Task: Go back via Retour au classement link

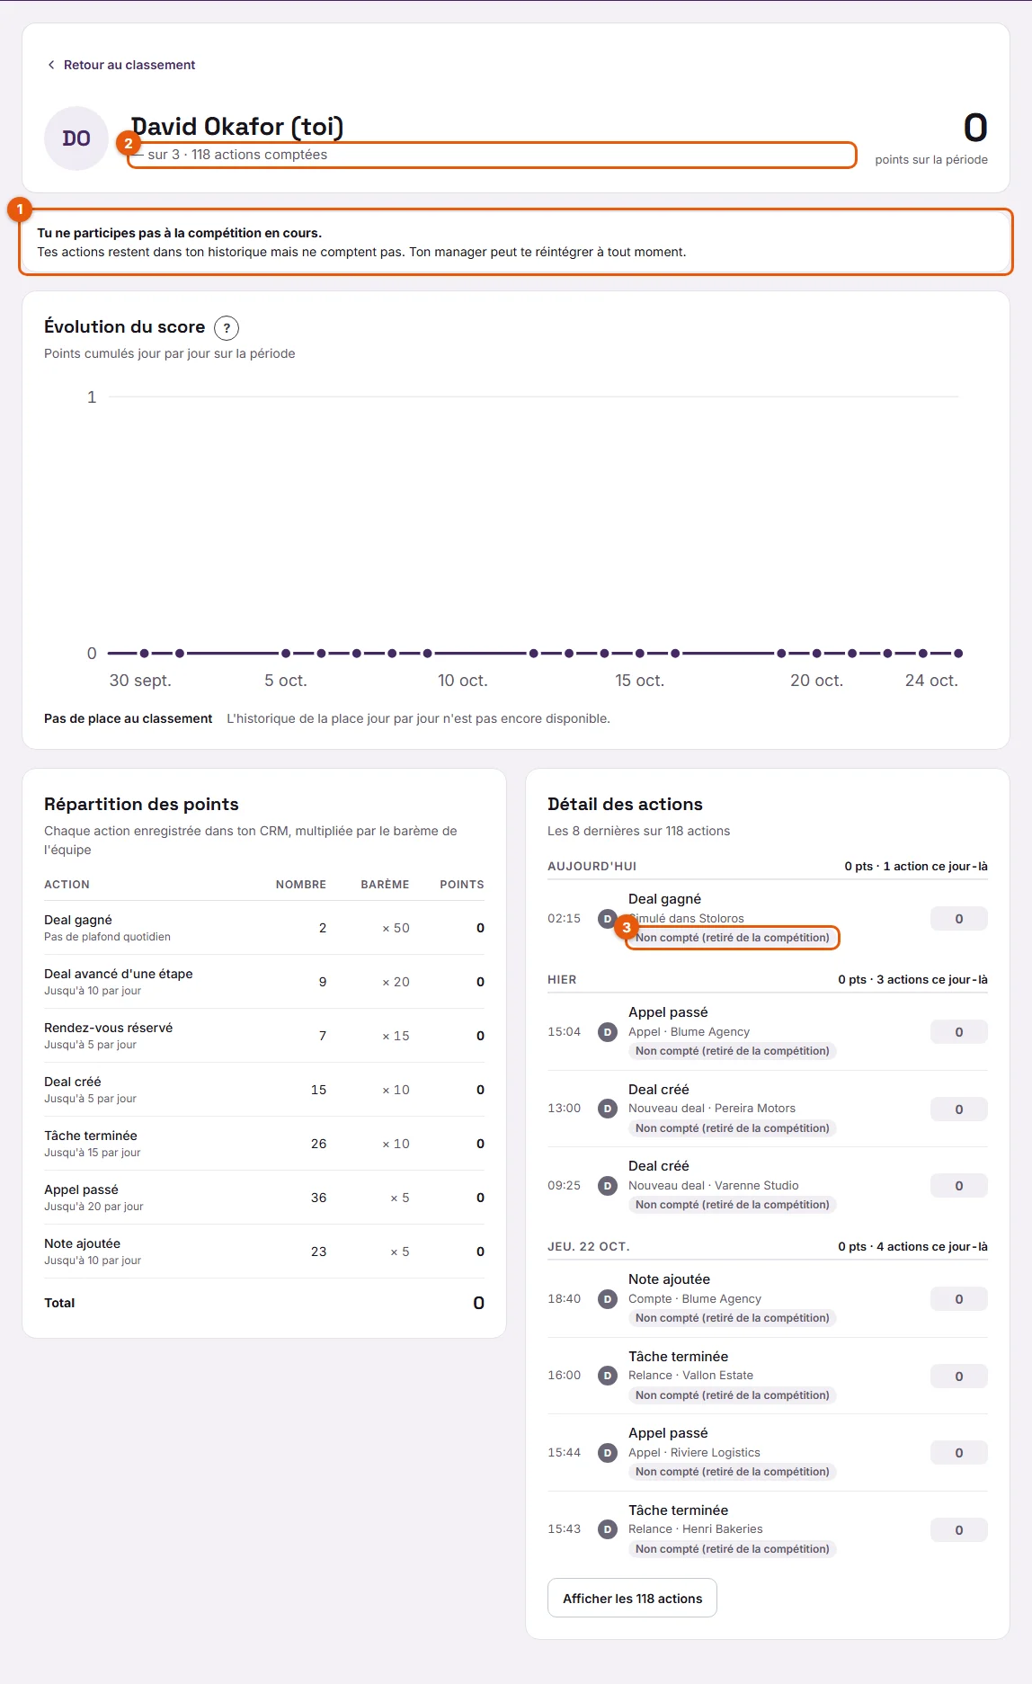Action: [121, 65]
